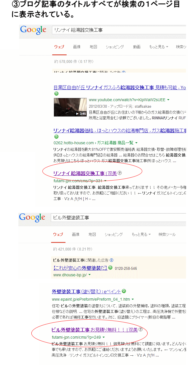
Task: Open 外壁塗装工事（塗り替え）: eペイント result
Action: [87, 291]
